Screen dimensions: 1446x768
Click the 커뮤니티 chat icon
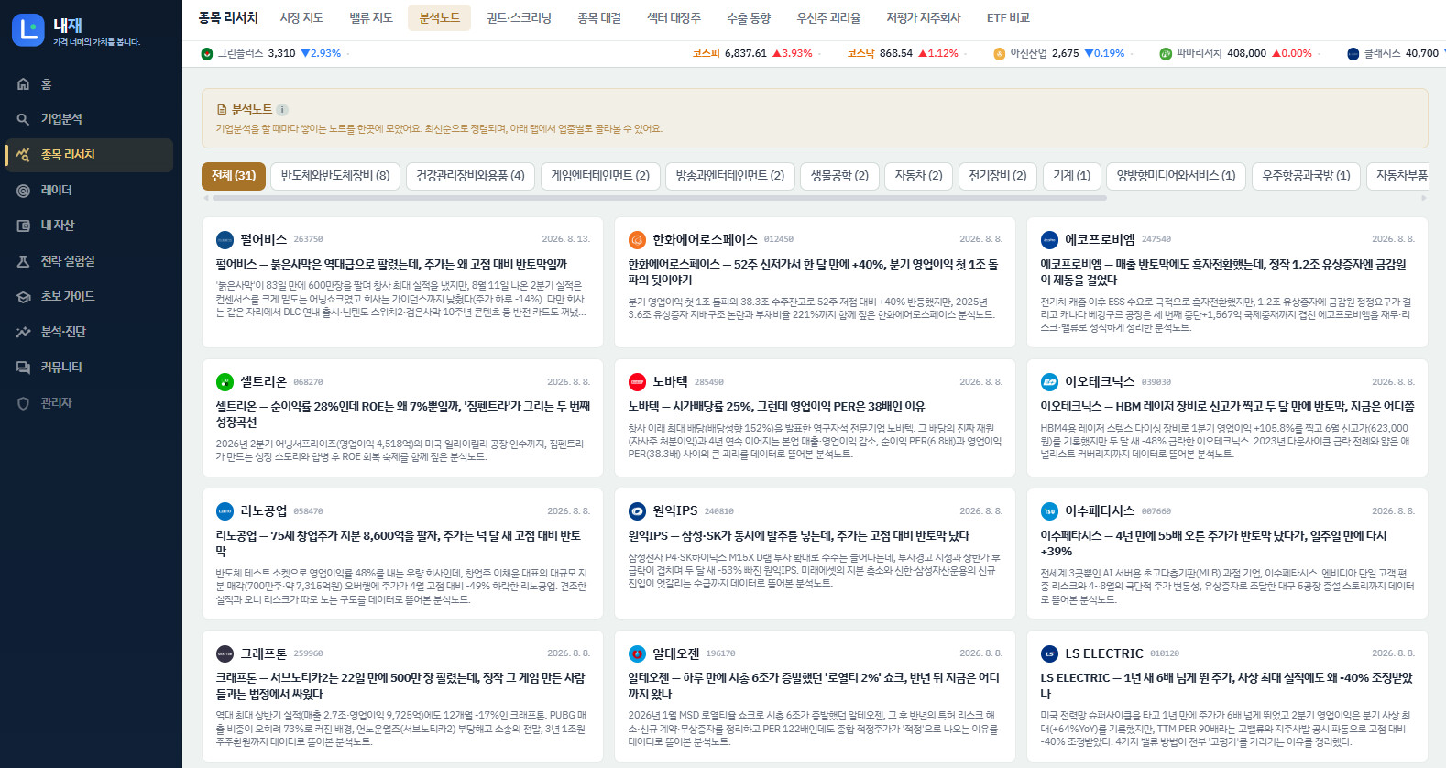(x=23, y=368)
